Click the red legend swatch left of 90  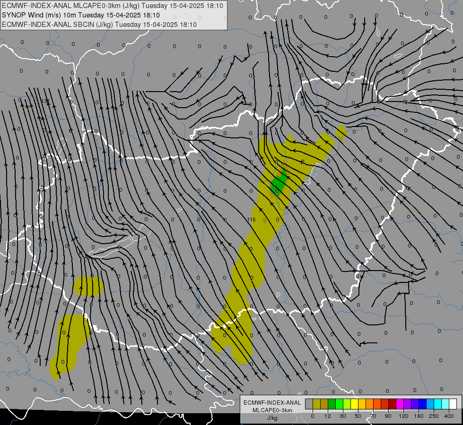coord(385,404)
